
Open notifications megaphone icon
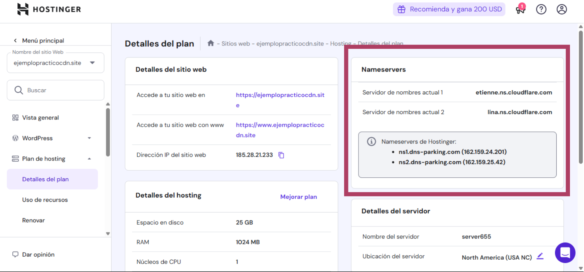coord(521,9)
